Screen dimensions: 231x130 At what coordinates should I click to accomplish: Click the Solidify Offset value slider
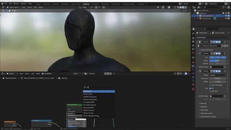[218, 82]
